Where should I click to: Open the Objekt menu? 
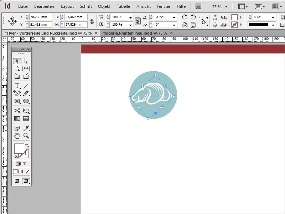(104, 6)
